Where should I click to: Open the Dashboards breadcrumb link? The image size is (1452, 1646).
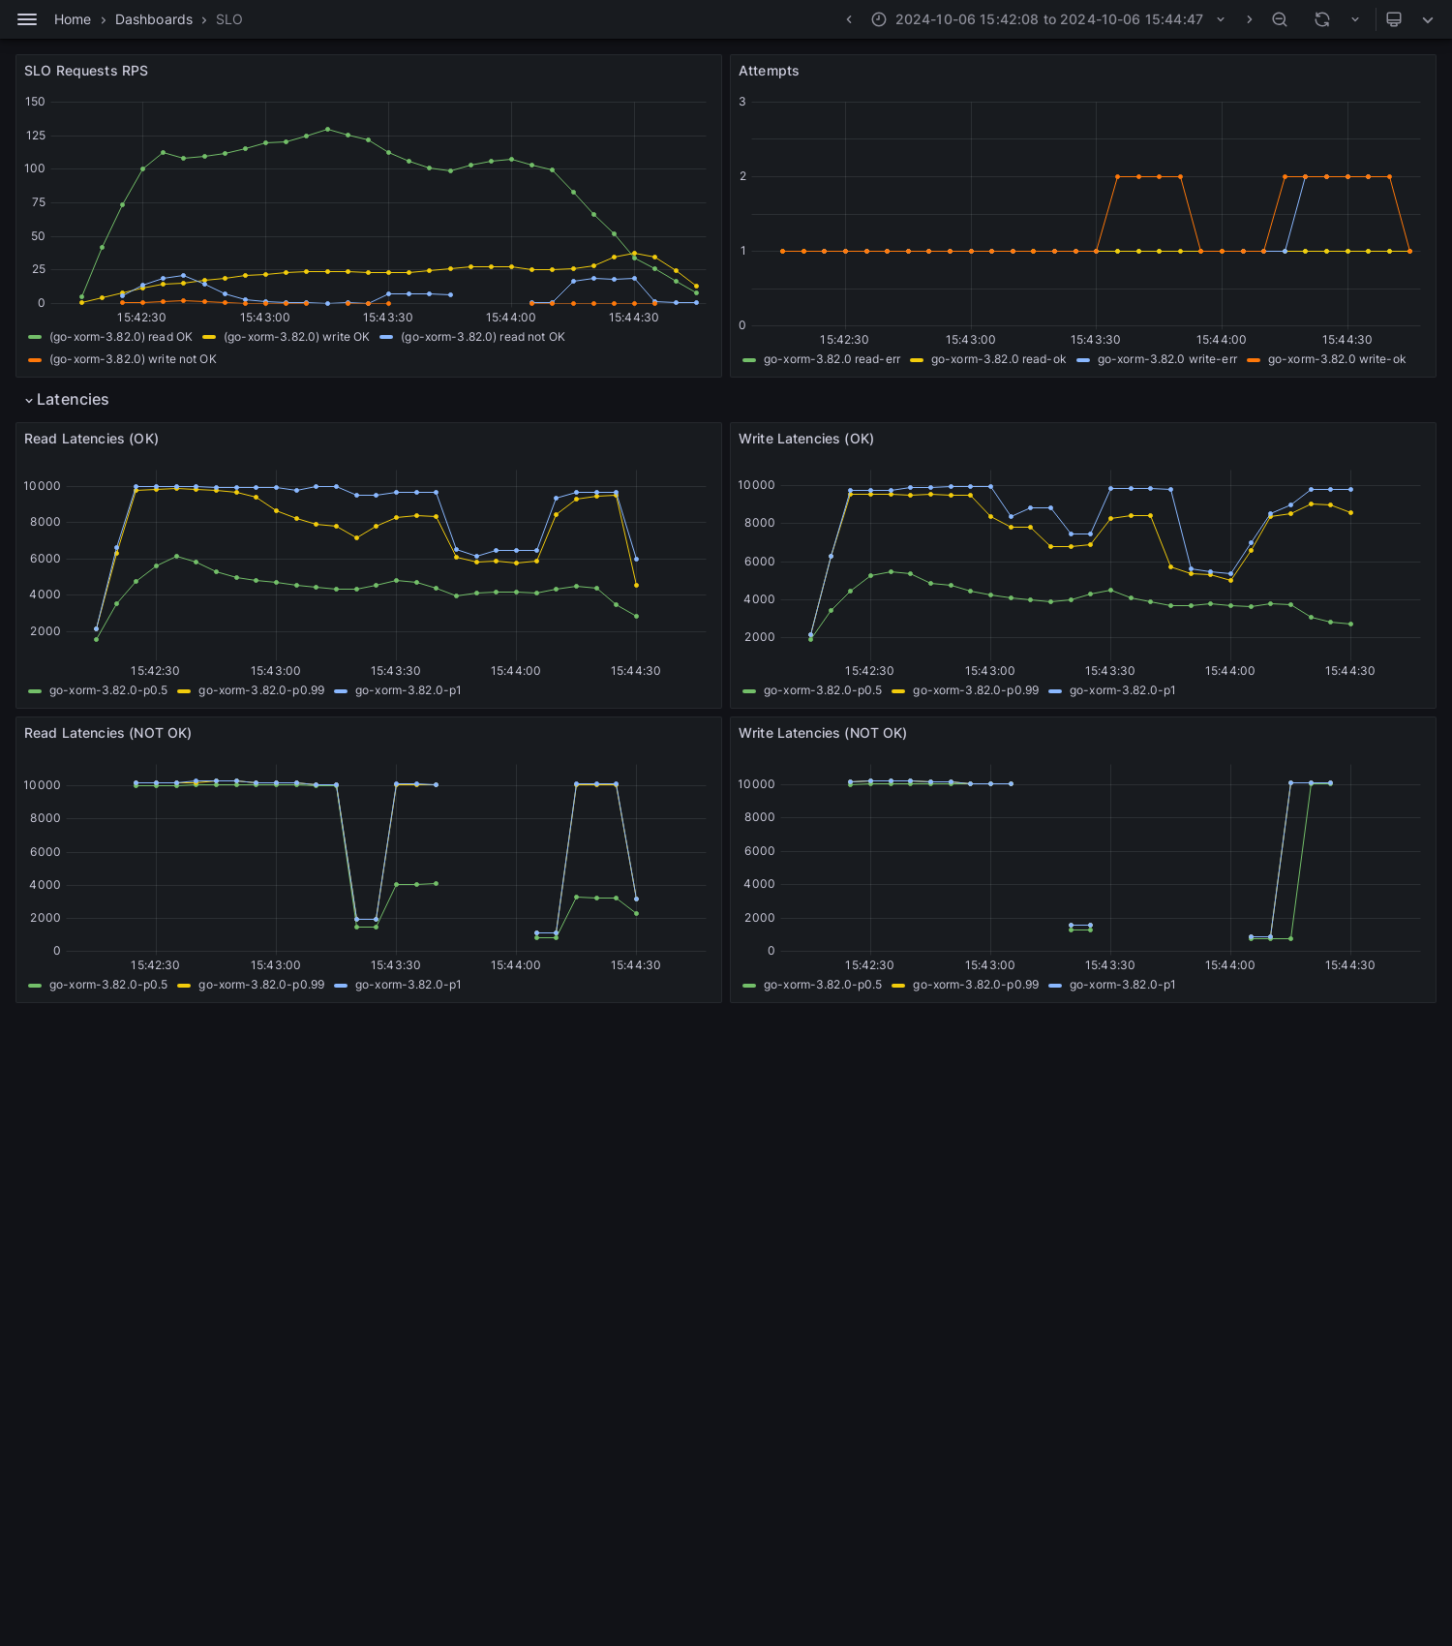click(x=154, y=19)
